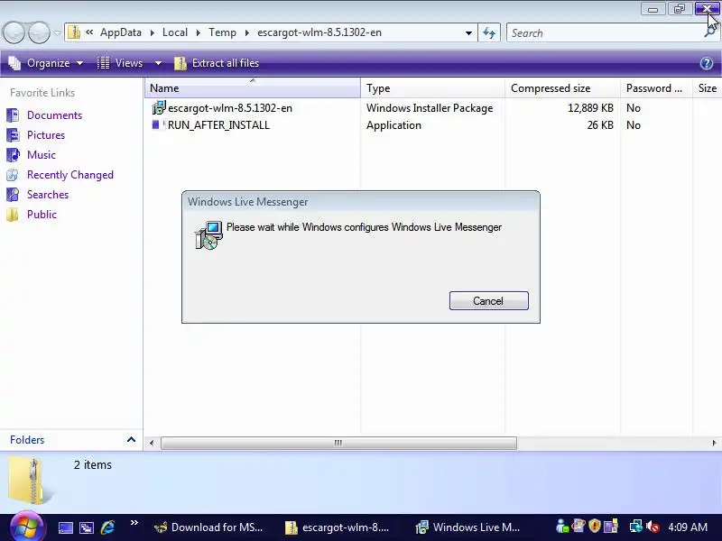Expand the arrow after AppData in path
722x541 pixels.
point(152,32)
